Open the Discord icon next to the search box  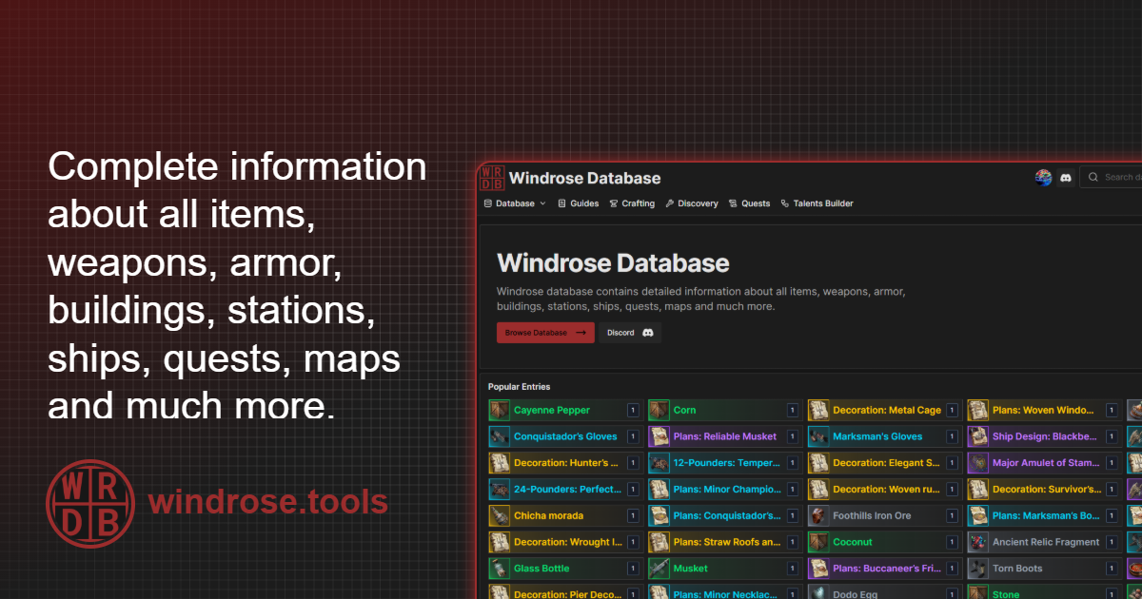click(x=1066, y=178)
